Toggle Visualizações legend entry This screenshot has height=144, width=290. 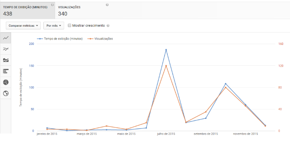click(100, 39)
